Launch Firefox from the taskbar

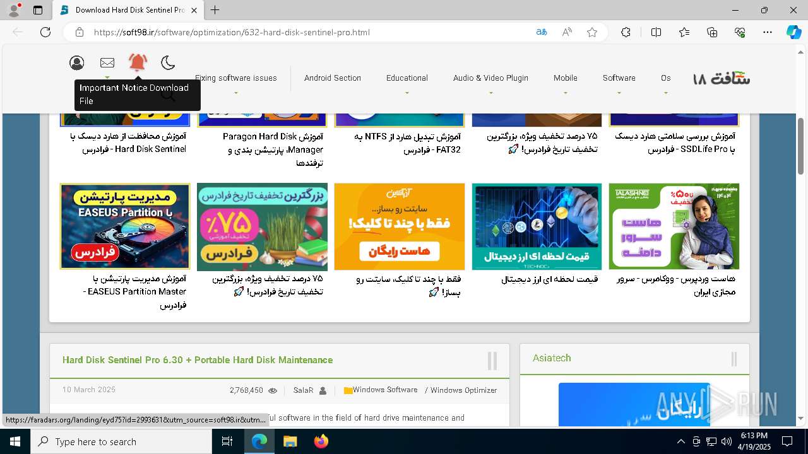(x=321, y=441)
